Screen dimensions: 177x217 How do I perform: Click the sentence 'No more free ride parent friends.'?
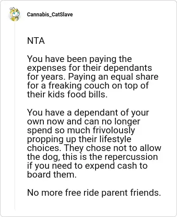94,193
